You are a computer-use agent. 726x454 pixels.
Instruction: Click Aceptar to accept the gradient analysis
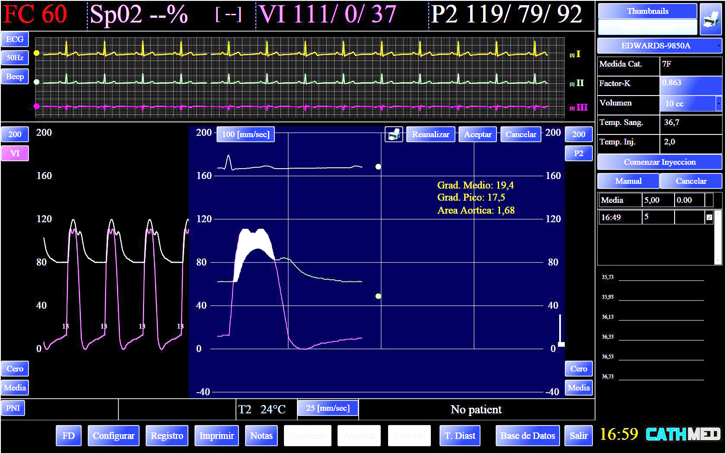(x=478, y=134)
